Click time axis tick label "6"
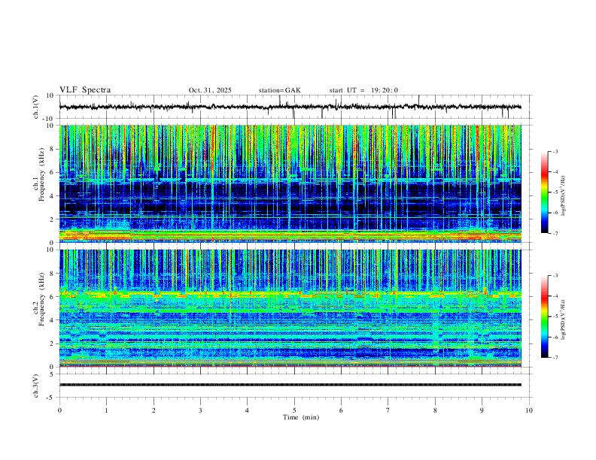This screenshot has width=596, height=460. click(x=341, y=410)
